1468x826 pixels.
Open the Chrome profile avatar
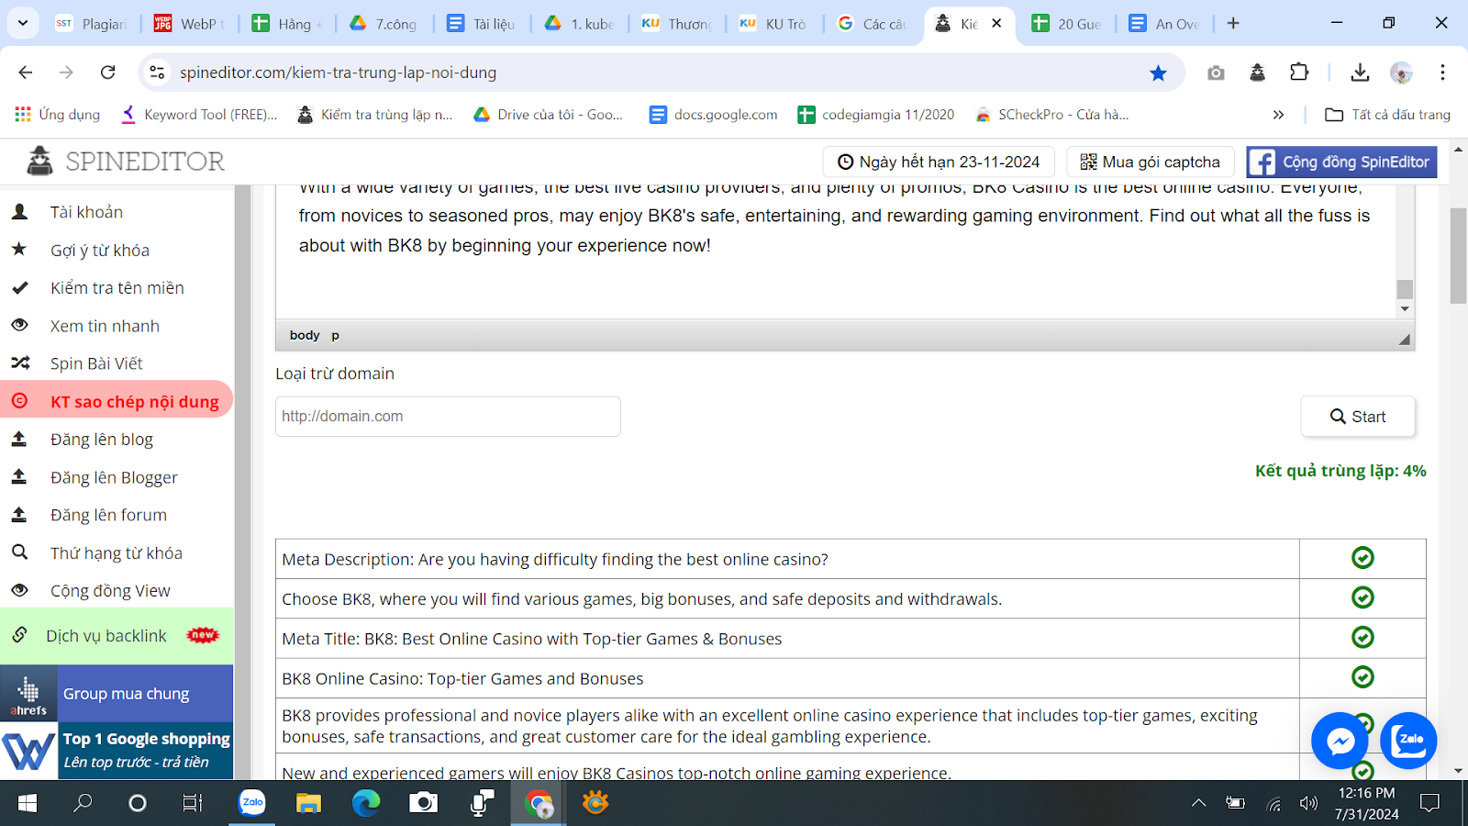[1401, 73]
